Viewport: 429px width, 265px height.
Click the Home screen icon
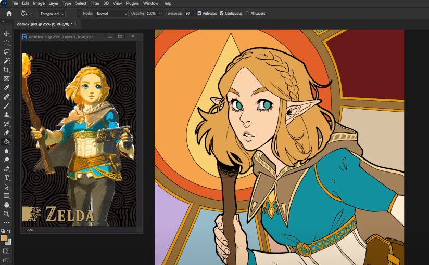click(9, 14)
